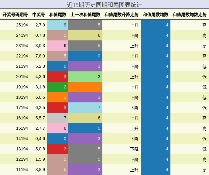Select period number 23194
This screenshot has height=175, width=209.
[22, 46]
